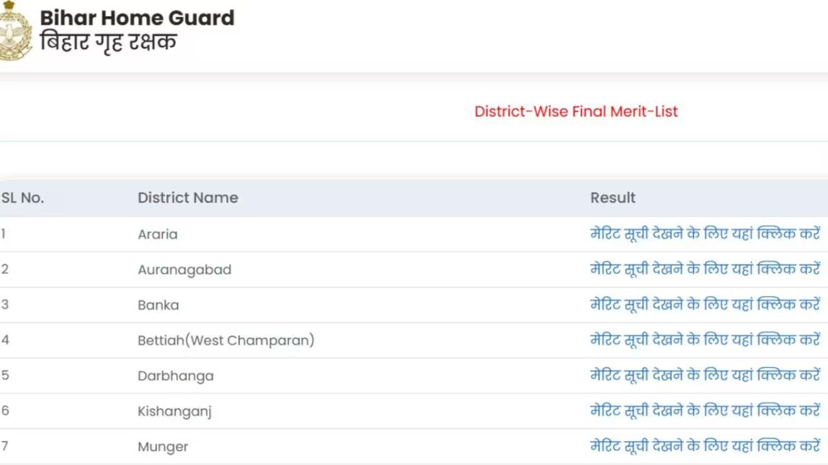Open merit list link for Auranagabad

tap(705, 269)
